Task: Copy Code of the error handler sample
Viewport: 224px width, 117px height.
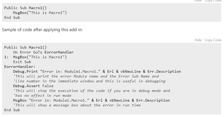Action: (213, 40)
